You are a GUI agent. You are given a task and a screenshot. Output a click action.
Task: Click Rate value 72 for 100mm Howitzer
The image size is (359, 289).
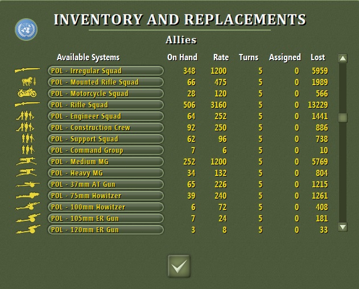click(222, 207)
